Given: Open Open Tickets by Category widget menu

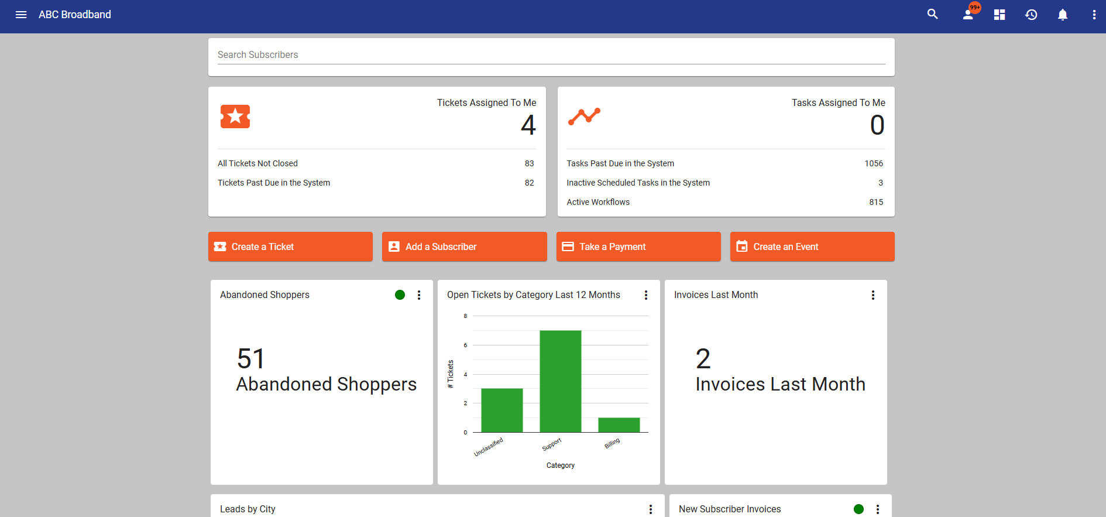Looking at the screenshot, I should tap(646, 295).
